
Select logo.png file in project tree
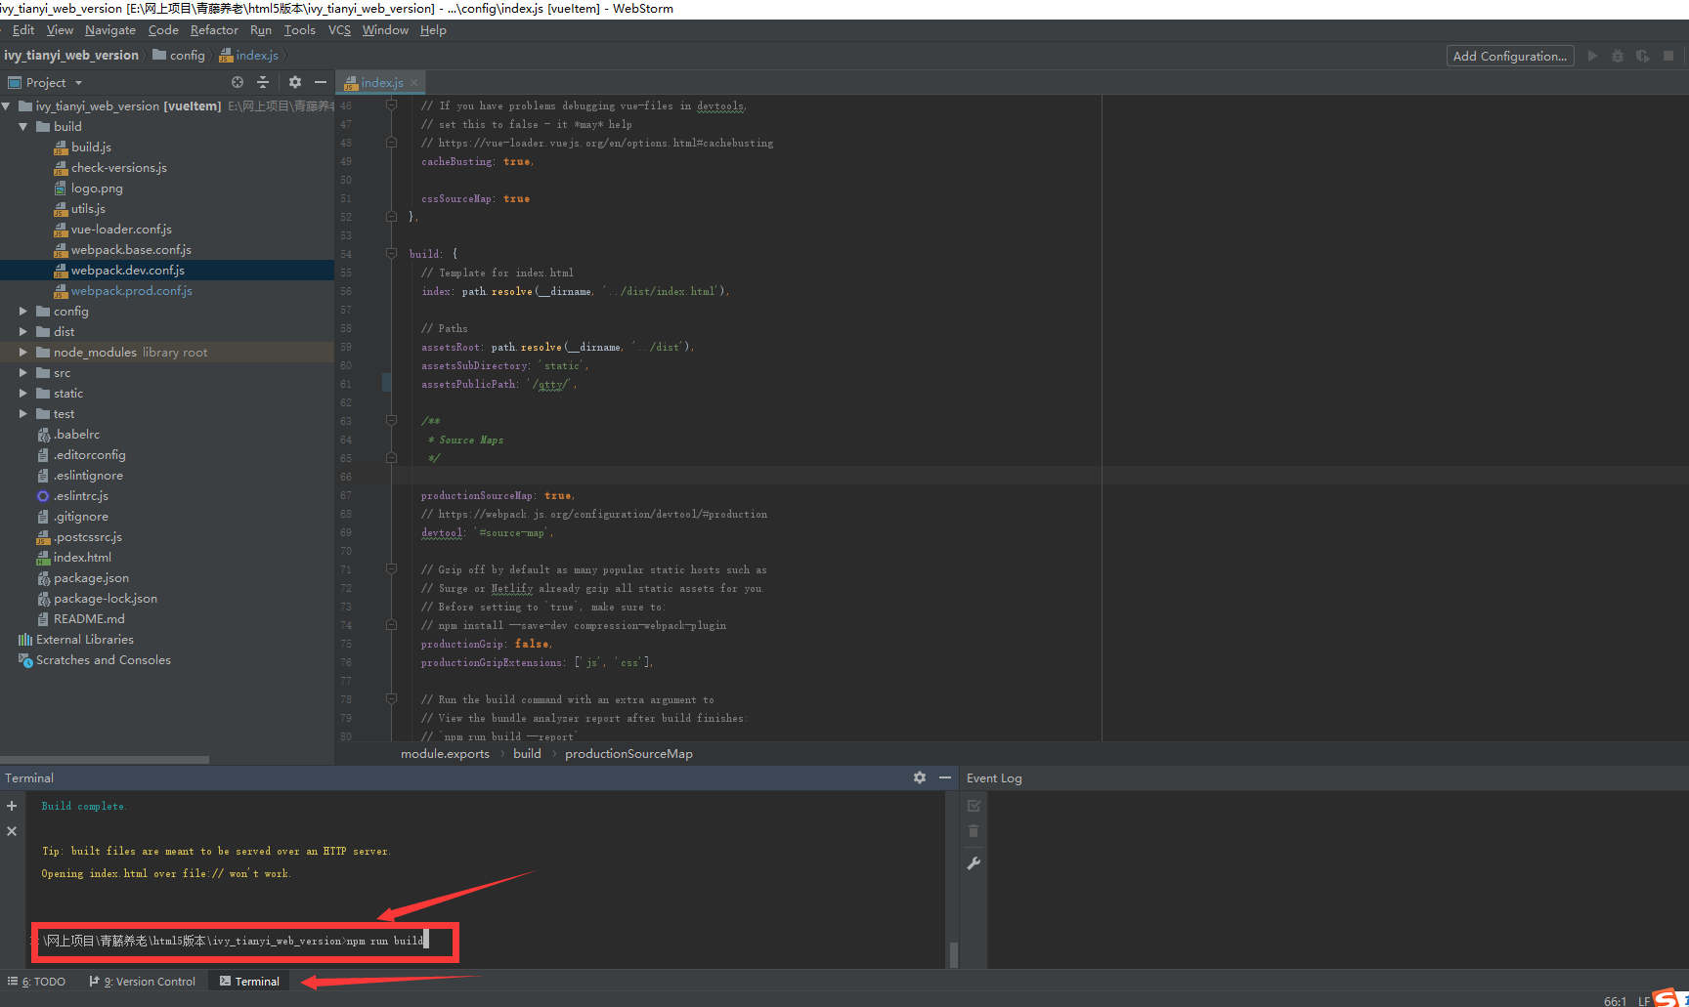pos(97,189)
